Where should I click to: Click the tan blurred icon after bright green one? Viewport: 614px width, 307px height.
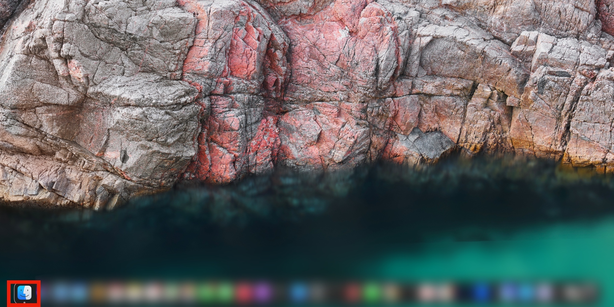tap(391, 292)
